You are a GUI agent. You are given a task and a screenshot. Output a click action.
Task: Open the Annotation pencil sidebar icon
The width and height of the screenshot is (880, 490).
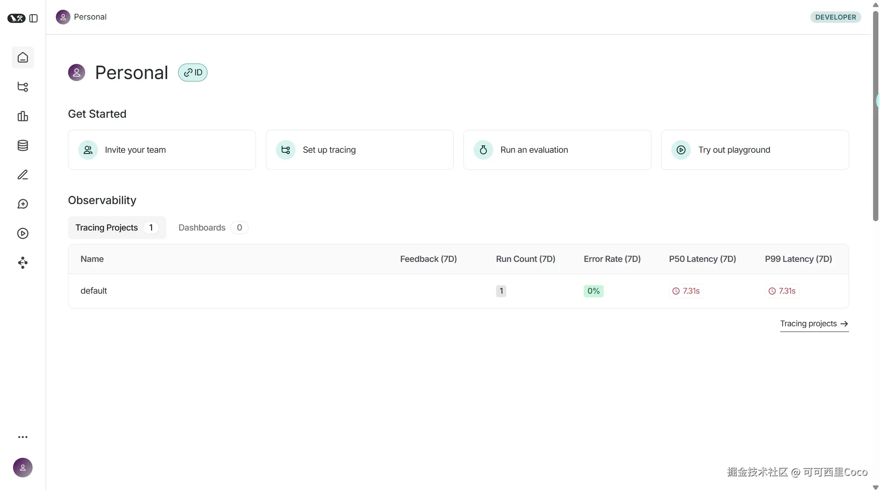23,175
